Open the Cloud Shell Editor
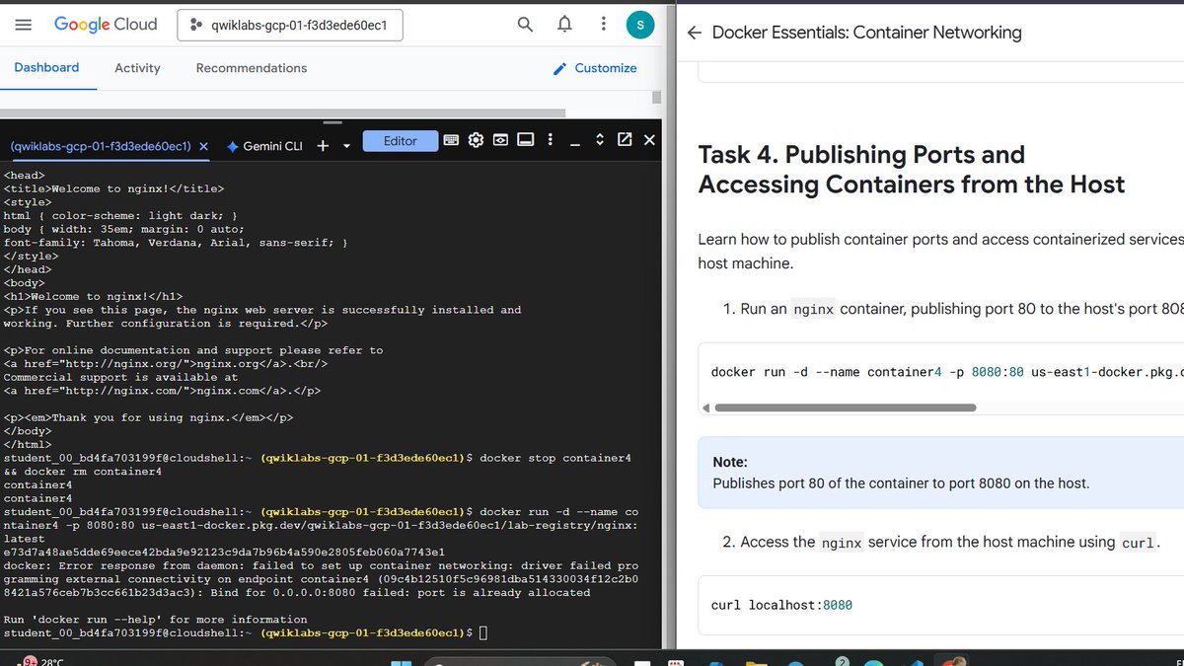Screen dimensions: 1184x666 (x=400, y=141)
